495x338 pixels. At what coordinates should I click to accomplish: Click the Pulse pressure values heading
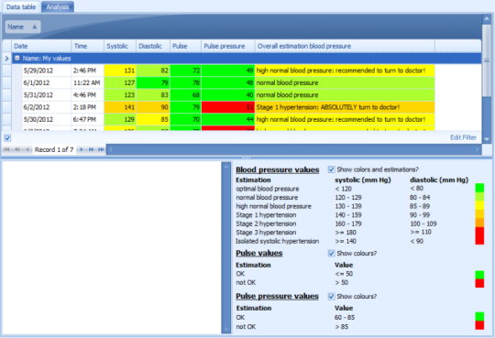(x=277, y=296)
